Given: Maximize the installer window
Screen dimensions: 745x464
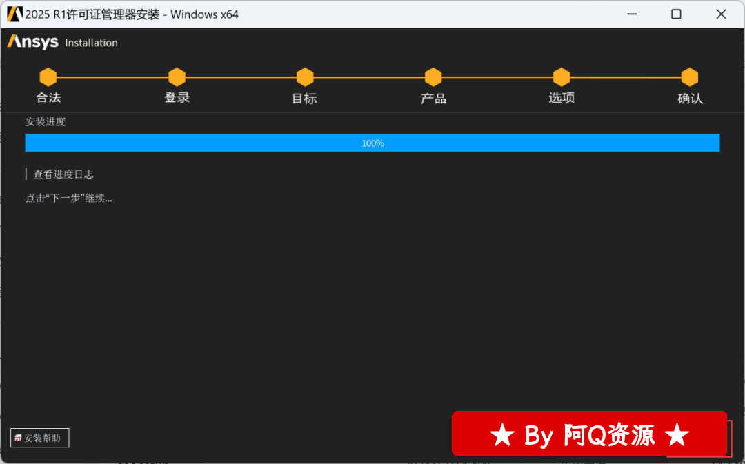Looking at the screenshot, I should tap(676, 14).
